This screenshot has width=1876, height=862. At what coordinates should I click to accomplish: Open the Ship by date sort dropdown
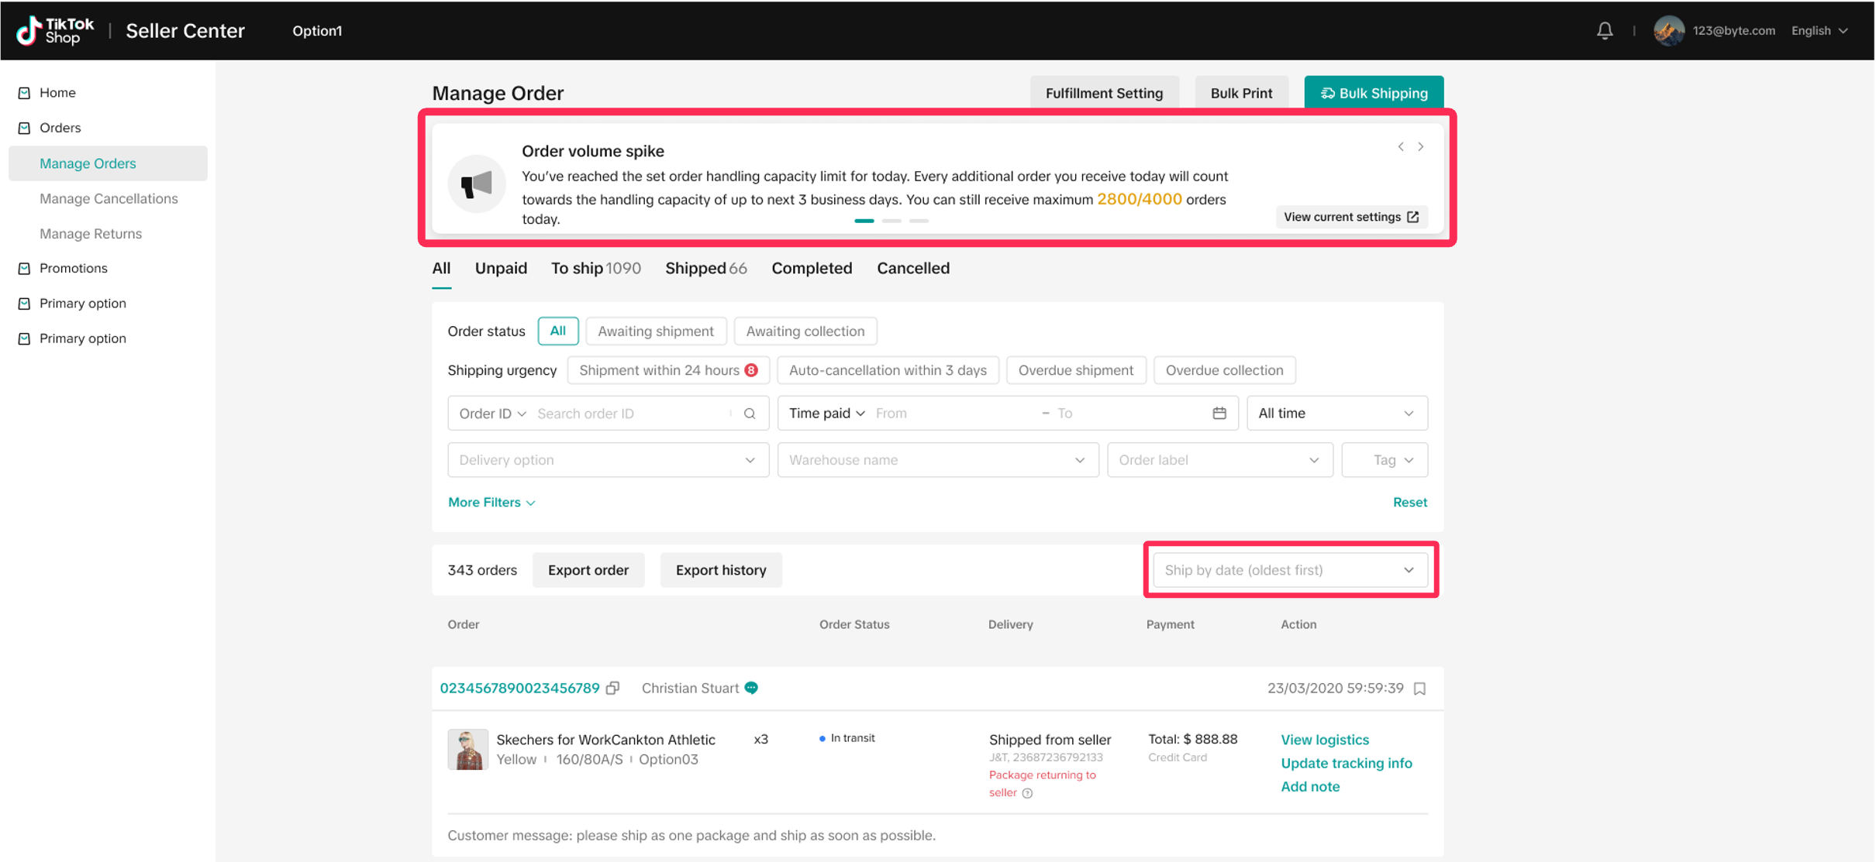pyautogui.click(x=1289, y=570)
